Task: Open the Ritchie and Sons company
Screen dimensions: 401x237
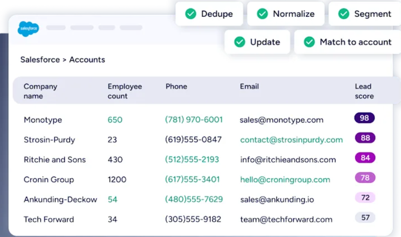Action: pos(55,160)
